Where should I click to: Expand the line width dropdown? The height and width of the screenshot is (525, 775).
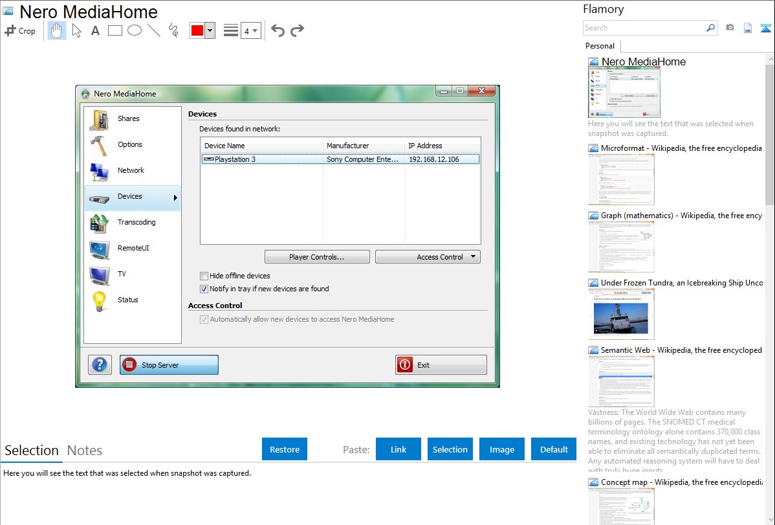251,30
